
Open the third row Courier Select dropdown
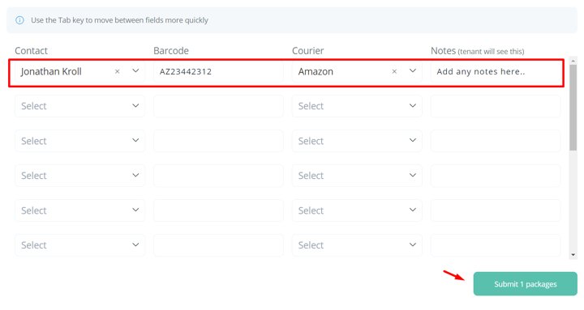[x=357, y=141]
